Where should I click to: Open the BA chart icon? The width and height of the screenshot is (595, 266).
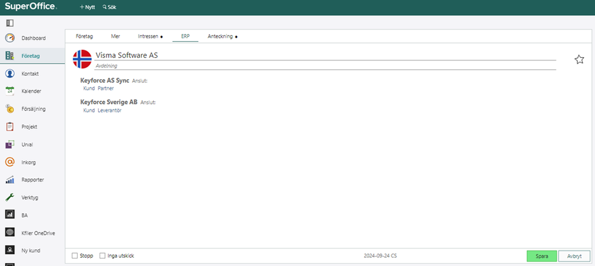point(10,215)
